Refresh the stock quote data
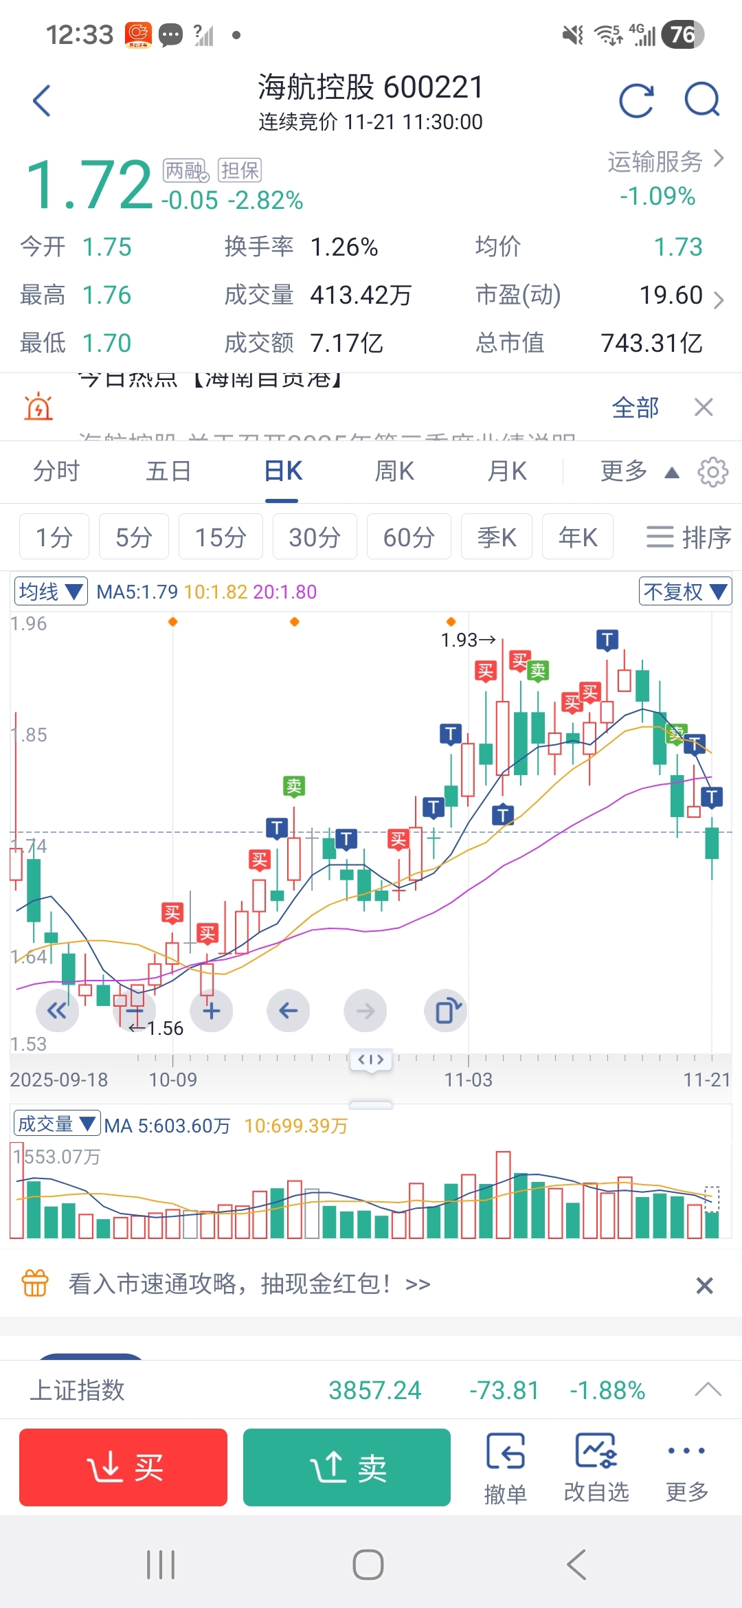Image resolution: width=742 pixels, height=1608 pixels. point(636,101)
